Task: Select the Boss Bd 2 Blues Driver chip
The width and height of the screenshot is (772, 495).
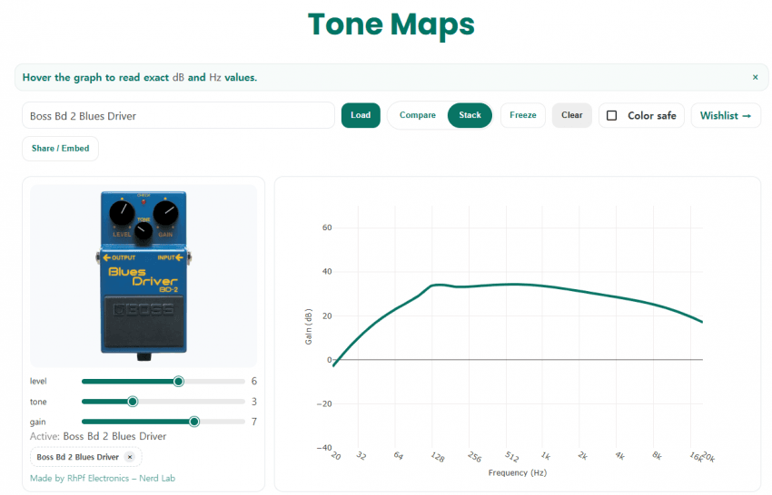Action: coord(78,457)
